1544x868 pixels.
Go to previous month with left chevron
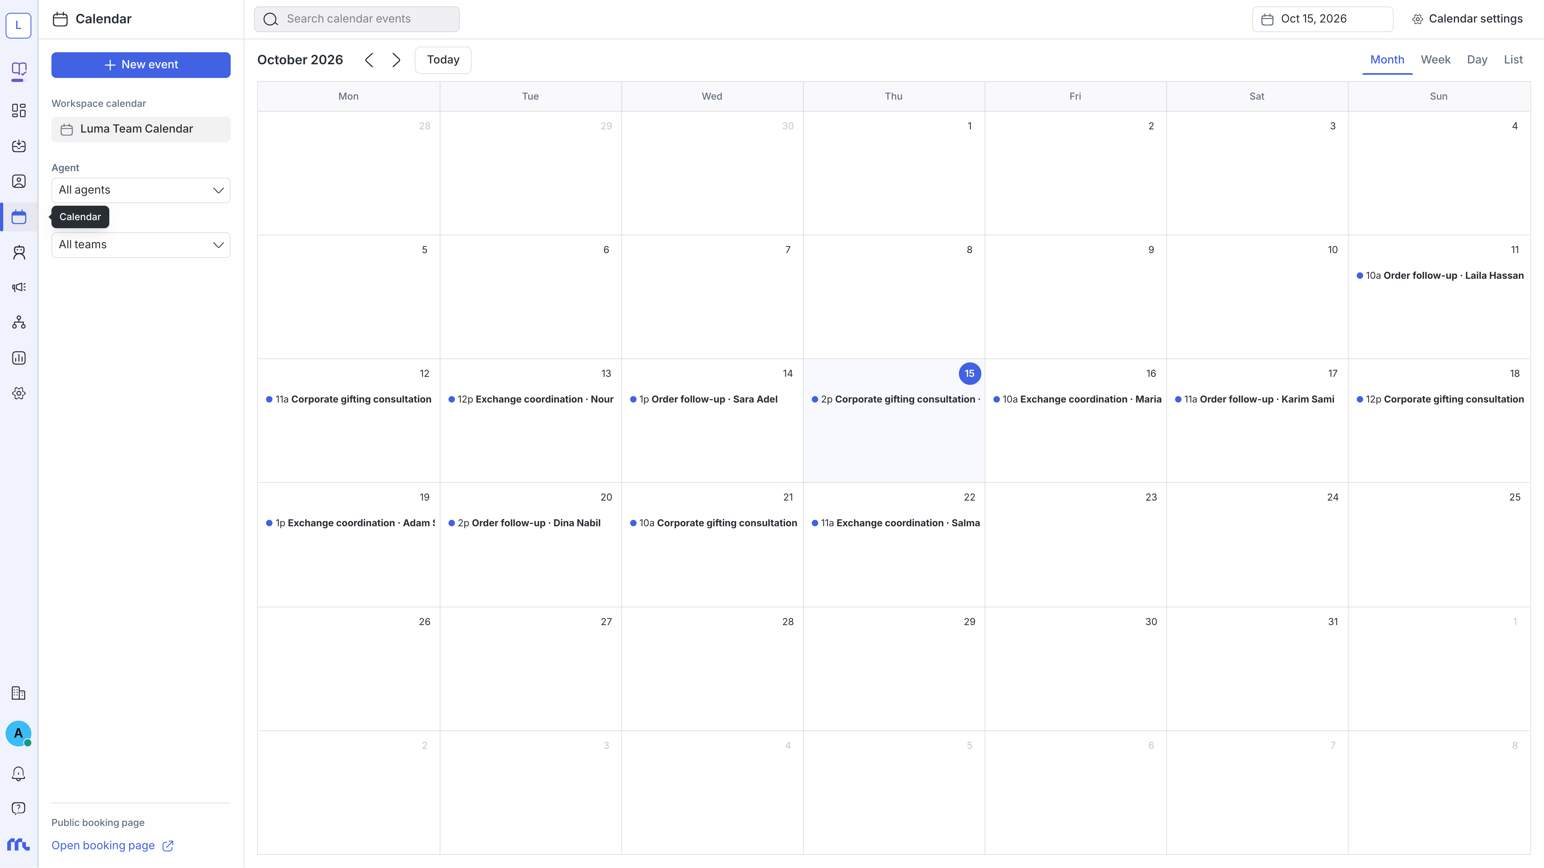coord(369,60)
